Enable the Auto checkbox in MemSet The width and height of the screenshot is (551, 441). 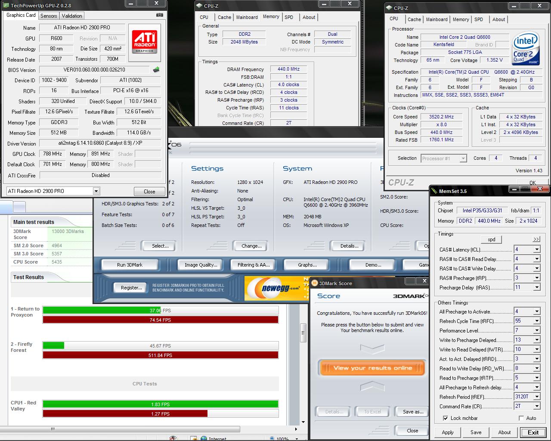(x=521, y=418)
